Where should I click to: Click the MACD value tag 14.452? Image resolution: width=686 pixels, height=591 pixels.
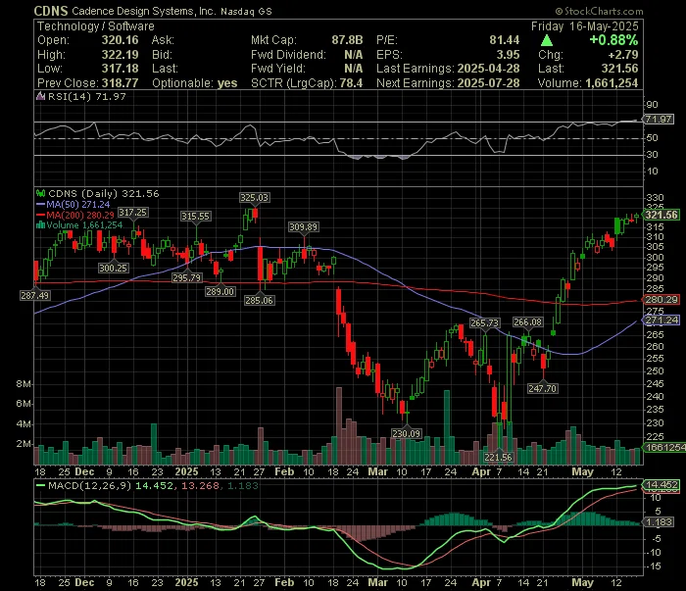(x=661, y=485)
